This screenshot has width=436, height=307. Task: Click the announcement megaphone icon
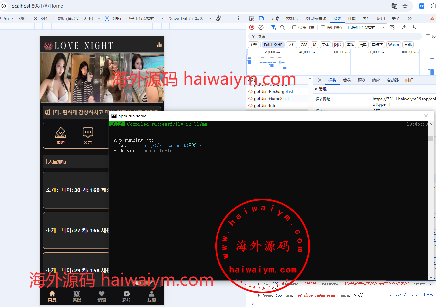coord(48,112)
